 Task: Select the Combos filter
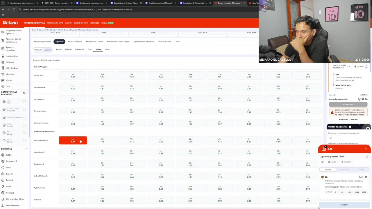(98, 49)
